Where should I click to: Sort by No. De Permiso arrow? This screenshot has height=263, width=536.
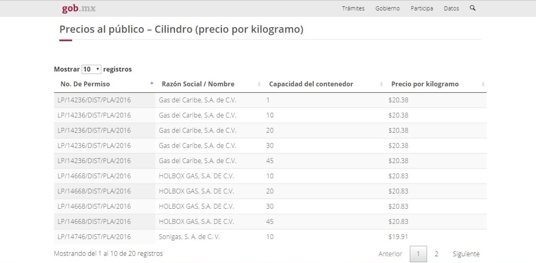152,83
